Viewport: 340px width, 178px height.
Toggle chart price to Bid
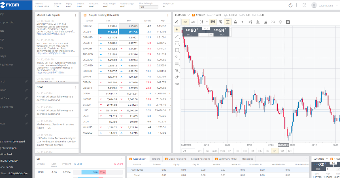(185, 22)
